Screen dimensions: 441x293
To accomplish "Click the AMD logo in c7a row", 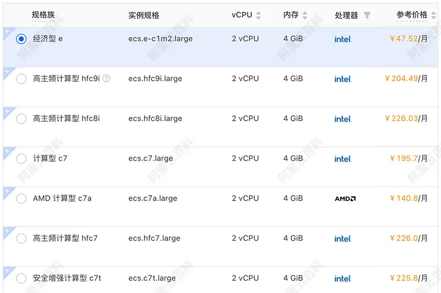I will [x=345, y=199].
